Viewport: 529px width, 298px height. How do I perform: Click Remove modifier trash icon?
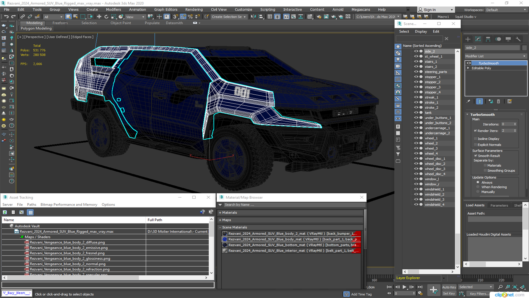point(498,102)
